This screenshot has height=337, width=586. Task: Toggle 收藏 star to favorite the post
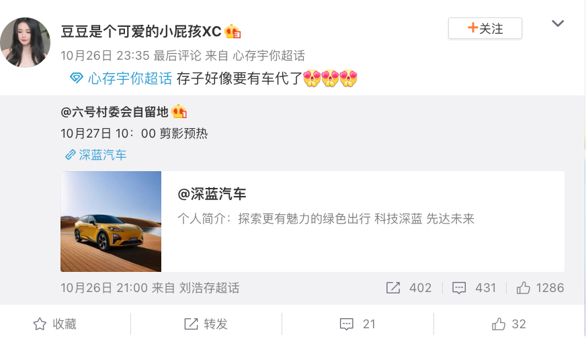(x=55, y=324)
